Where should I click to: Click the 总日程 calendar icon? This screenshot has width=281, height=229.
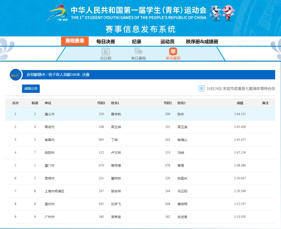[105, 52]
